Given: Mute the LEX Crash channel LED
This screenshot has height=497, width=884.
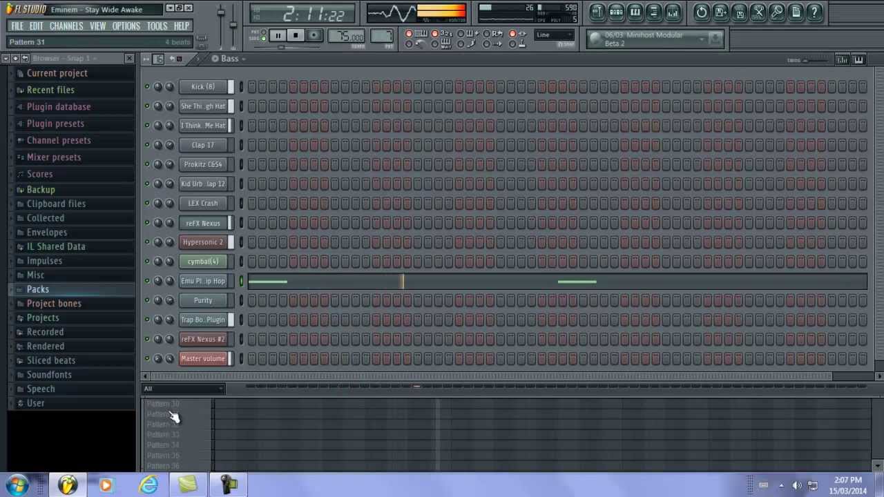Looking at the screenshot, I should click(146, 203).
